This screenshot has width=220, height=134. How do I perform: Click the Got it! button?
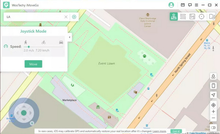(176, 131)
